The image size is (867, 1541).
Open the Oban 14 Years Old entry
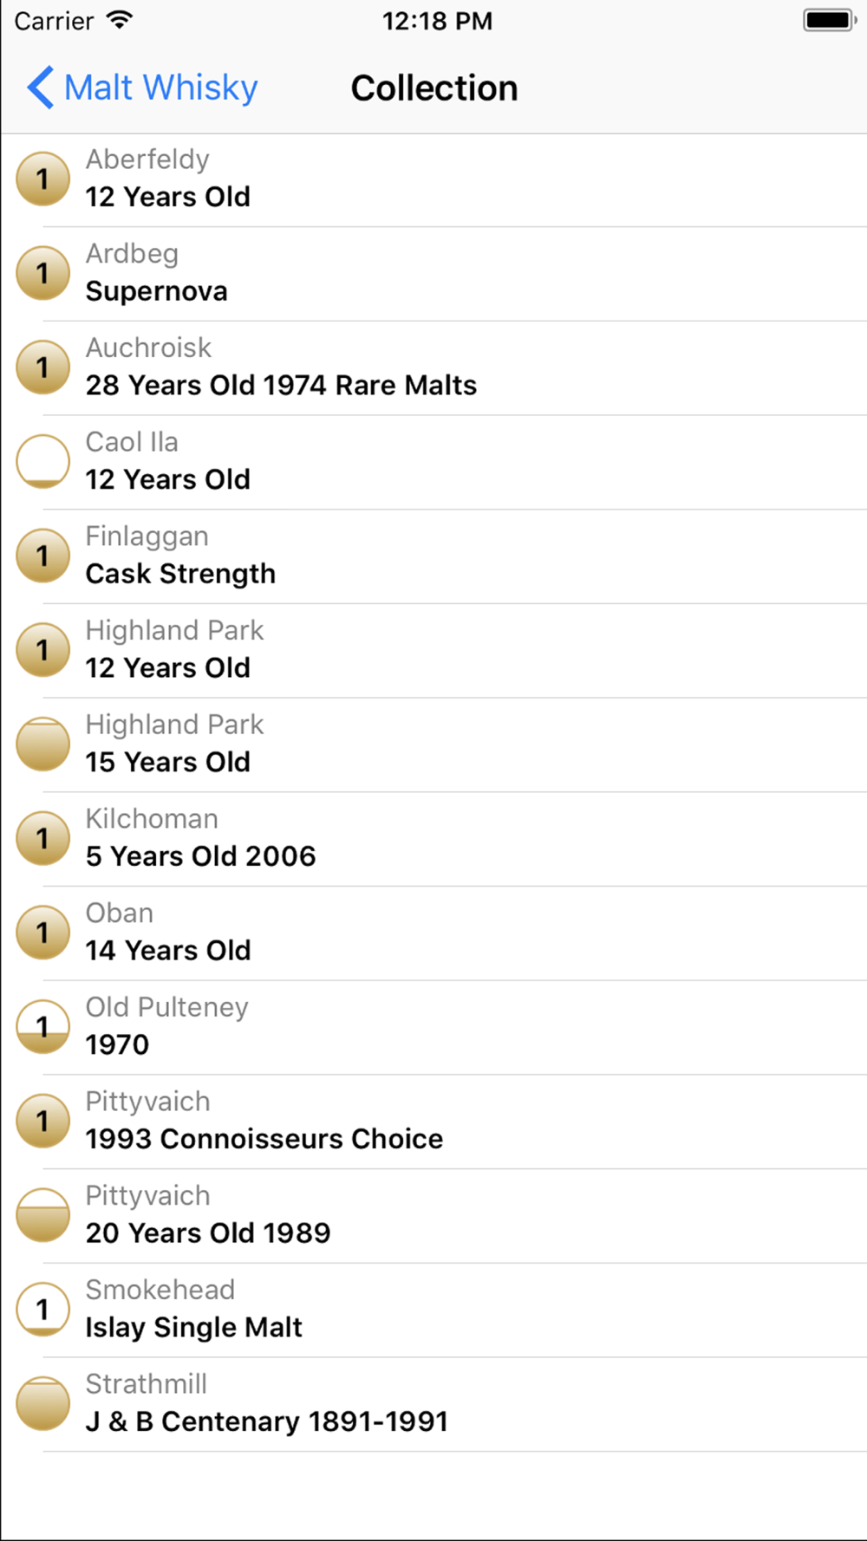168,933
